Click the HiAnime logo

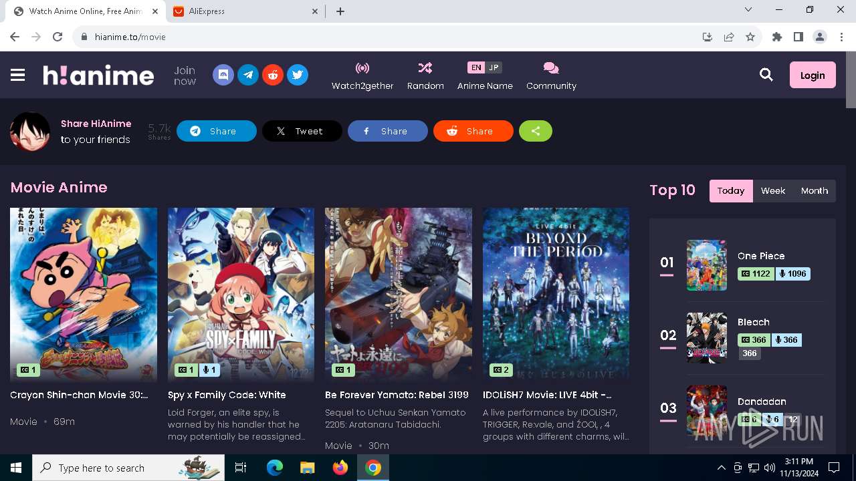point(98,75)
